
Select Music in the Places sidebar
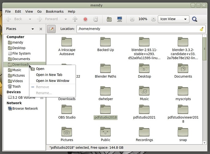pyautogui.click(x=17, y=70)
